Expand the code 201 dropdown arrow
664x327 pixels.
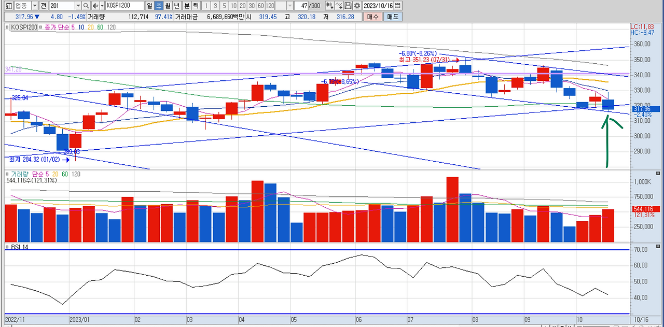[x=78, y=5]
